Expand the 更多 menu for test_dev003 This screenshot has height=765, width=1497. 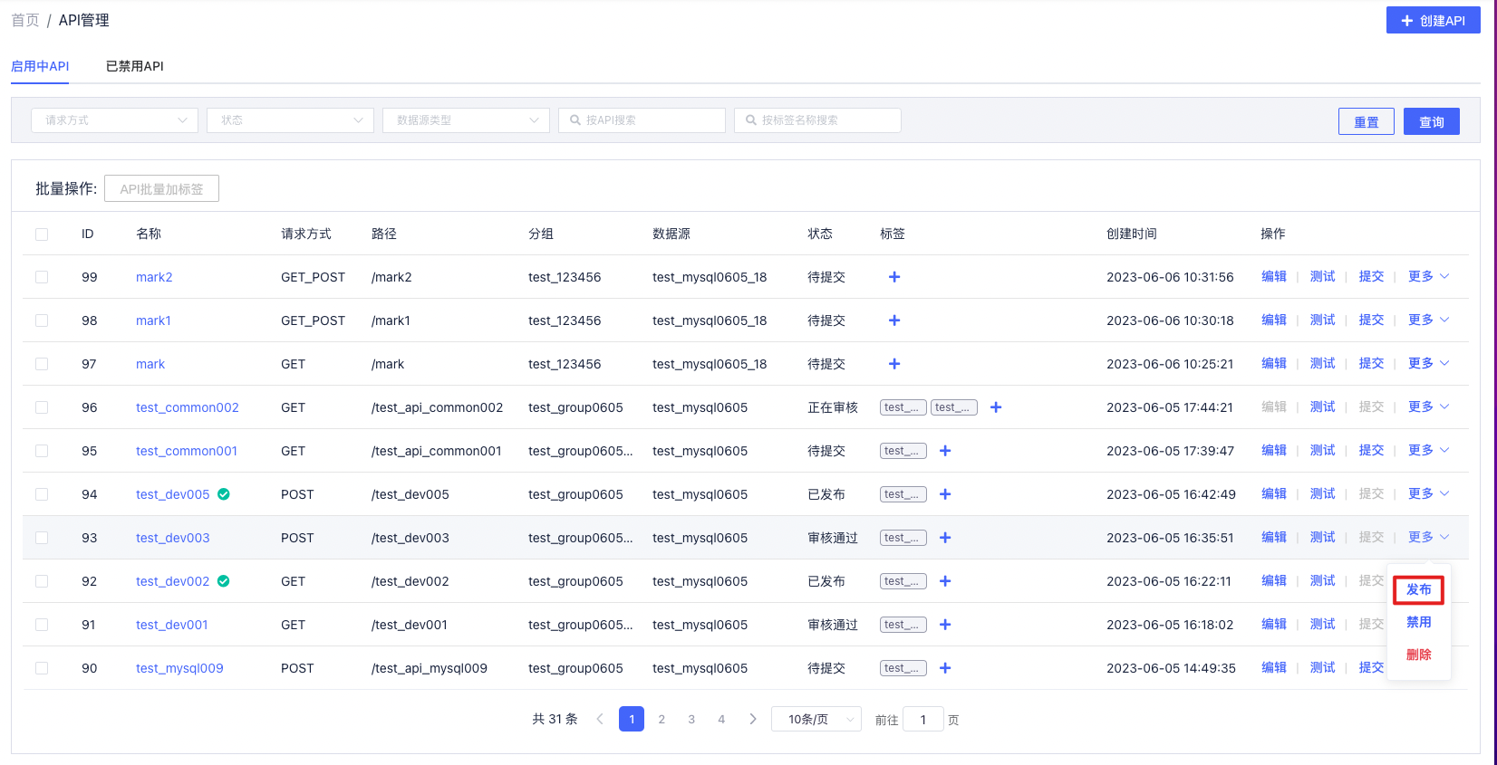[x=1429, y=538]
